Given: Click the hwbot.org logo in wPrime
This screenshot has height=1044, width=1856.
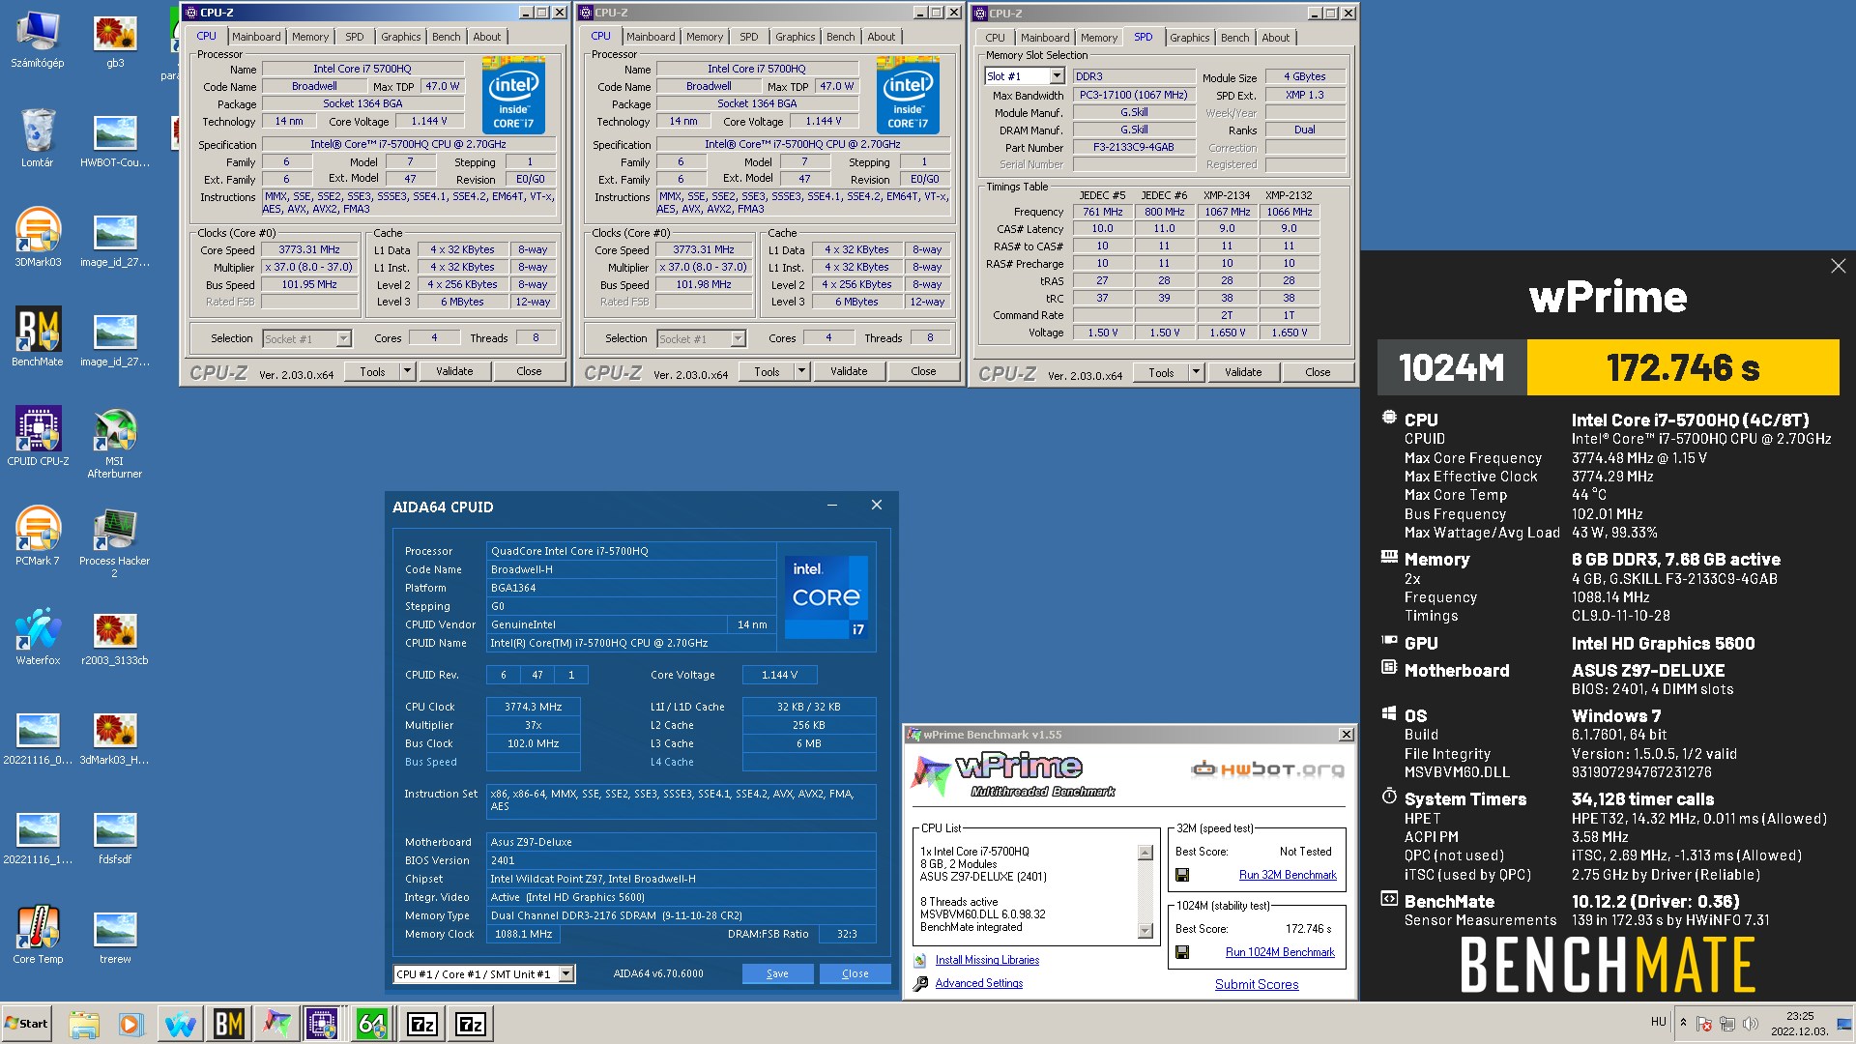Looking at the screenshot, I should (x=1268, y=769).
